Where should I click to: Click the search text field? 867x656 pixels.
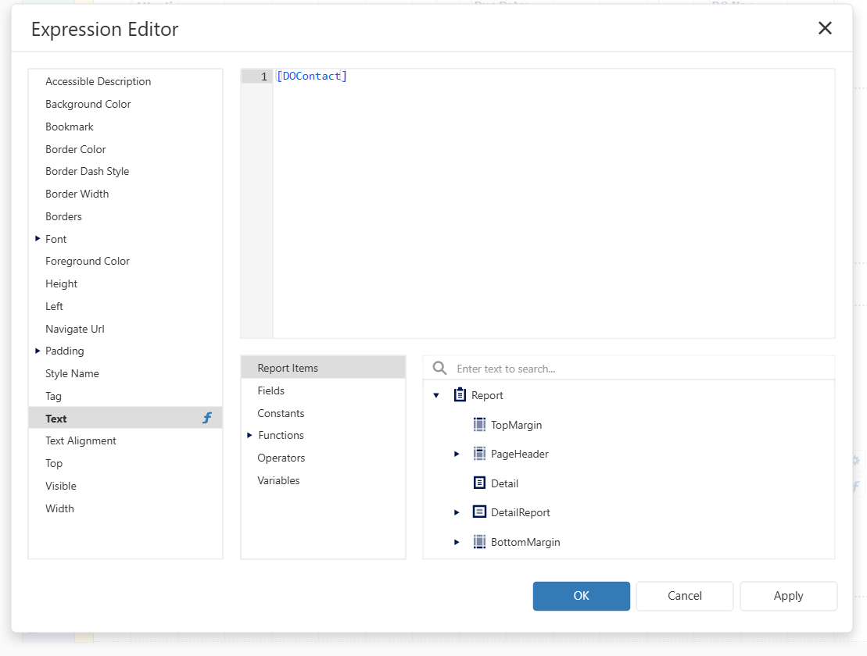[x=641, y=369]
